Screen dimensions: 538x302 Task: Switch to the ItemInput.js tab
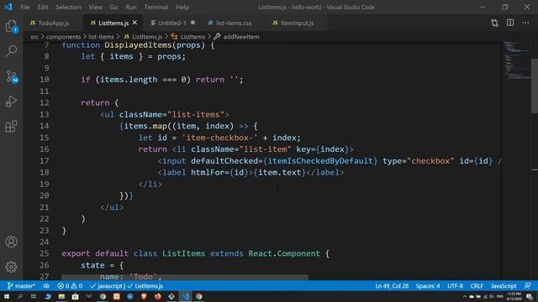[x=297, y=23]
